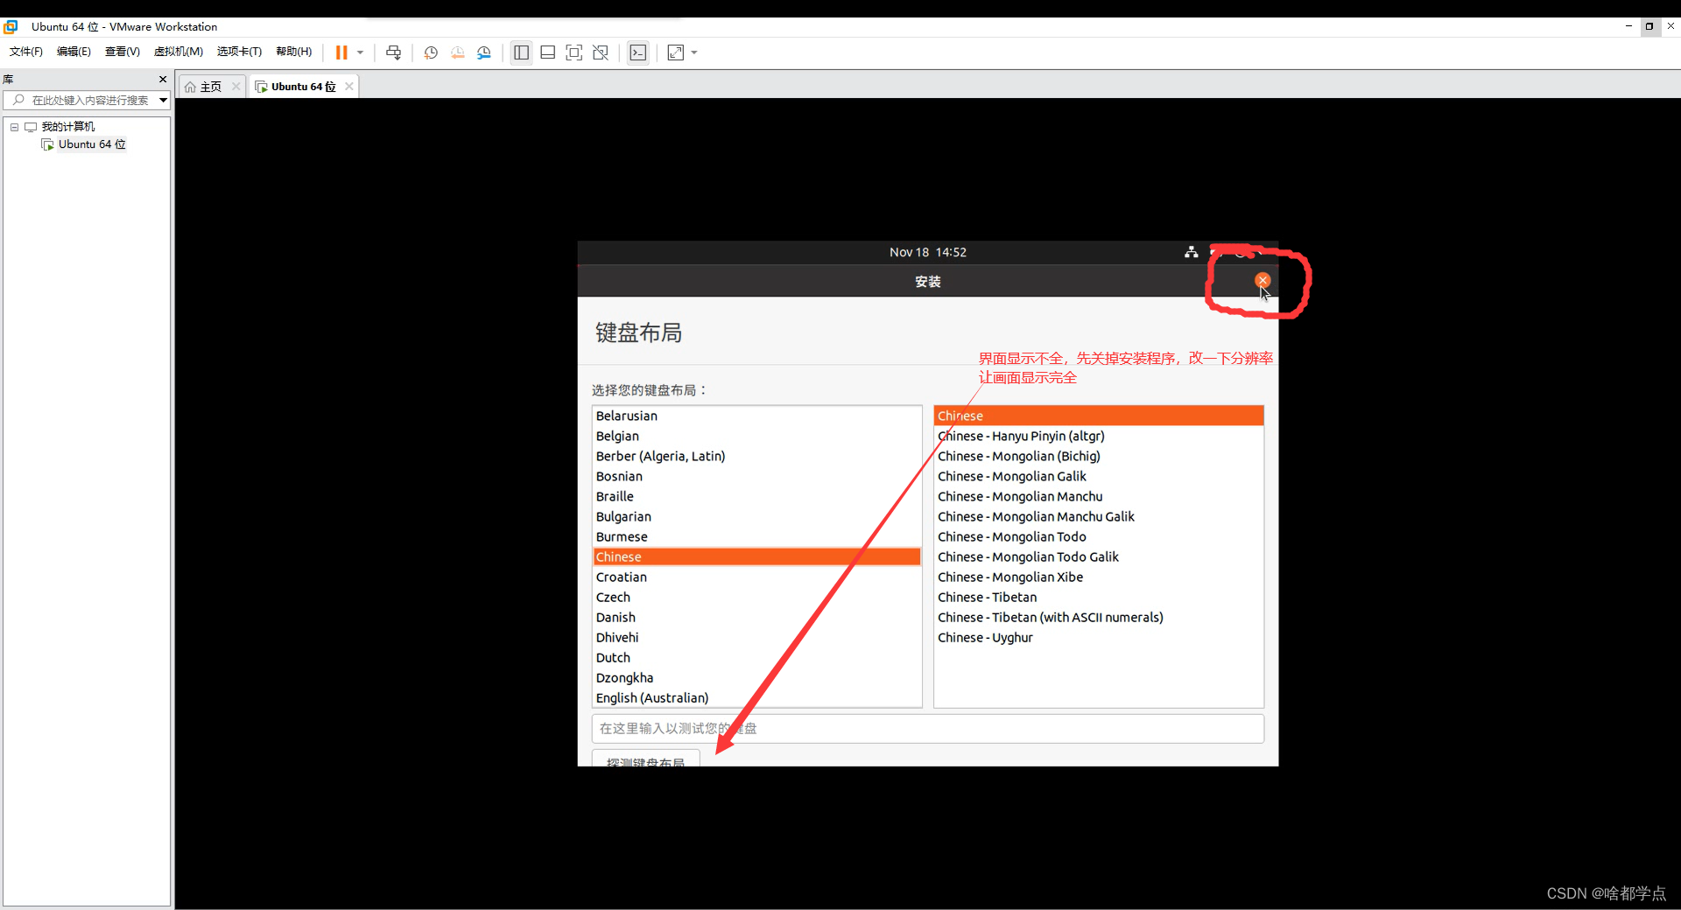Select Chinese - Mongolian Galik variant
The height and width of the screenshot is (910, 1681).
tap(1099, 476)
